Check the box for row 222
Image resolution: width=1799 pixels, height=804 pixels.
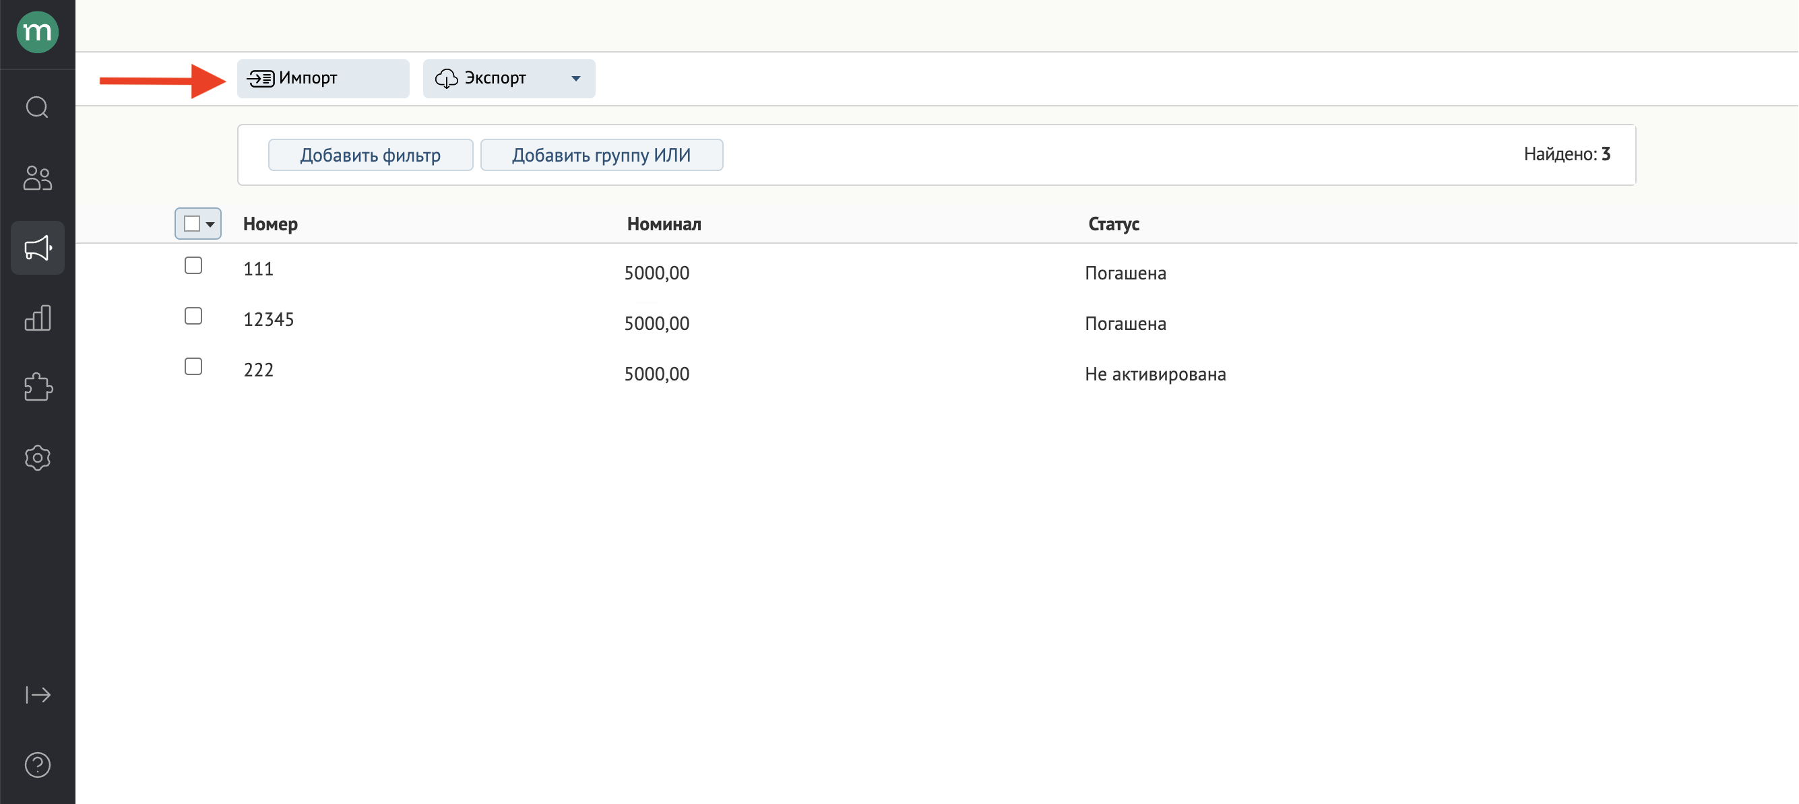click(x=193, y=366)
